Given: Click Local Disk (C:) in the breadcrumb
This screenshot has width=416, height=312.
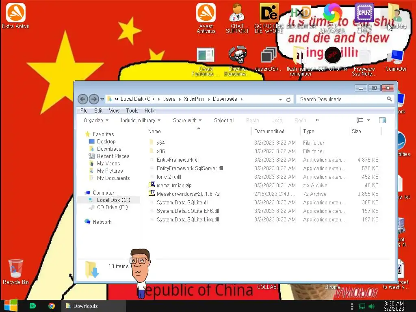Looking at the screenshot, I should pos(137,99).
